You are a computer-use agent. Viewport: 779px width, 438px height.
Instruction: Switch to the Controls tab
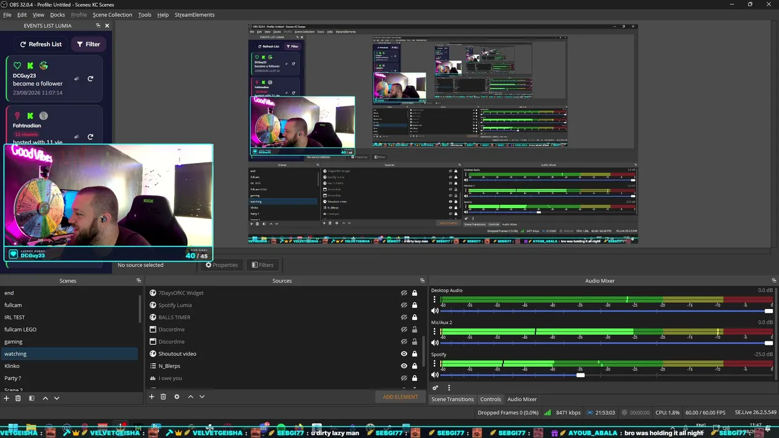click(x=491, y=399)
